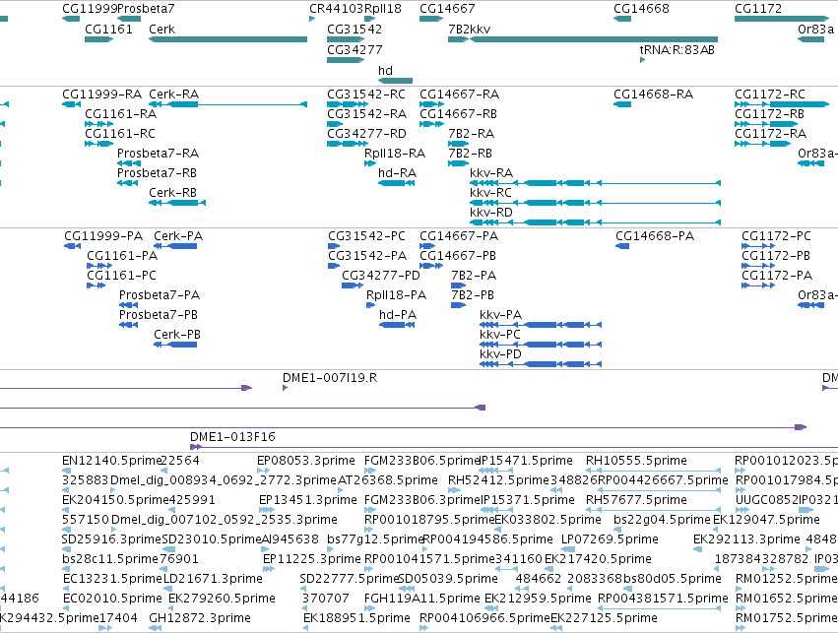Select the EN12140.5prime EST label
The width and height of the screenshot is (838, 633).
click(111, 461)
